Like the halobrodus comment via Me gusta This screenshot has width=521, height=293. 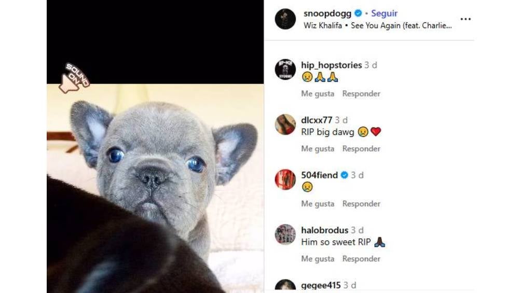[x=318, y=259]
